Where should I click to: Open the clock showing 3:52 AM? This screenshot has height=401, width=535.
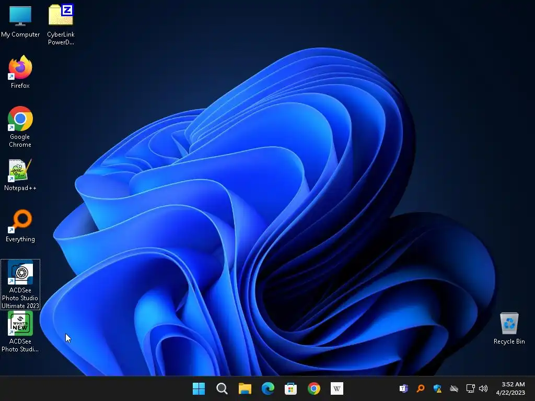pos(511,388)
